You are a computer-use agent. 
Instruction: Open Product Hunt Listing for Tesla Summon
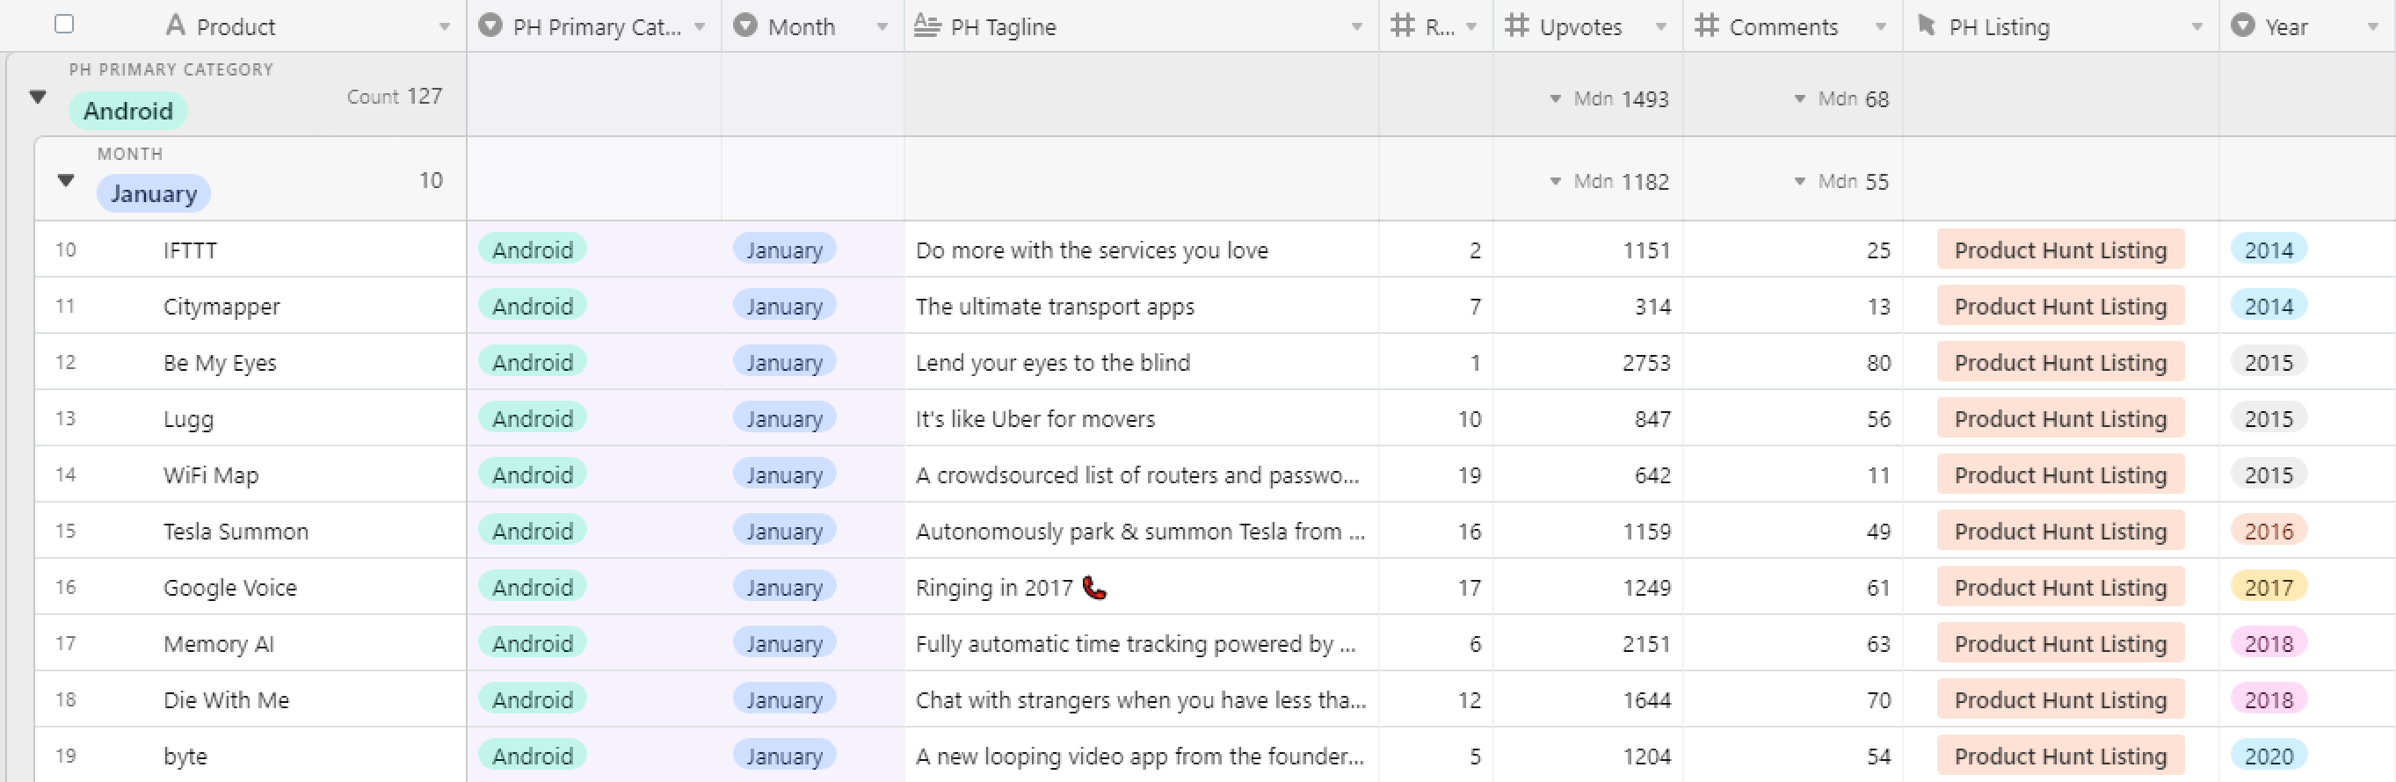point(2060,531)
